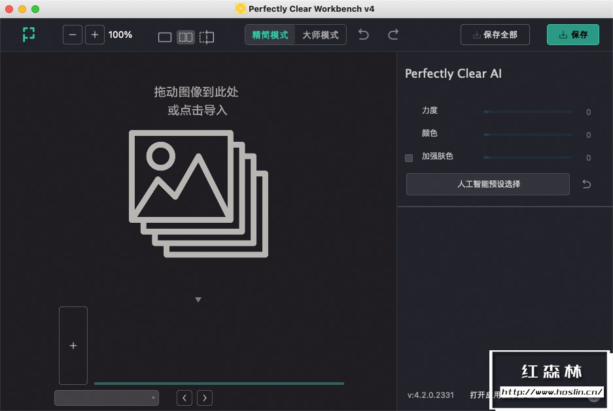Click the Perfectly Clear AI panel heading
The width and height of the screenshot is (613, 411).
[453, 74]
